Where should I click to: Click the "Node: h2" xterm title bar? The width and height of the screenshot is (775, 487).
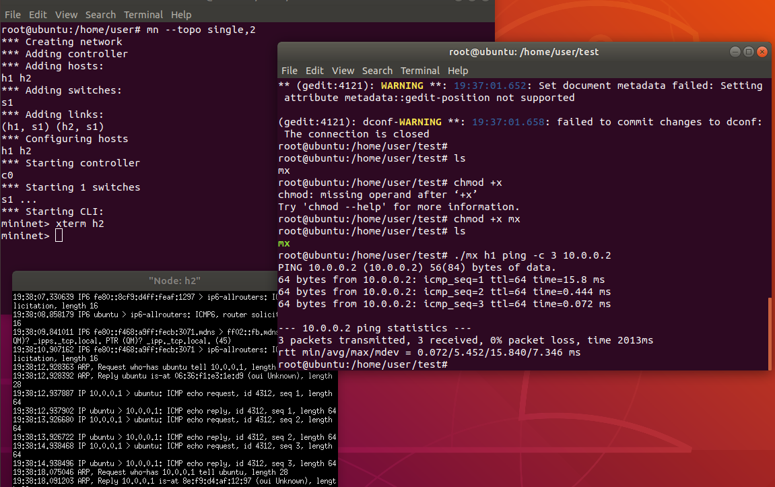[x=174, y=281]
